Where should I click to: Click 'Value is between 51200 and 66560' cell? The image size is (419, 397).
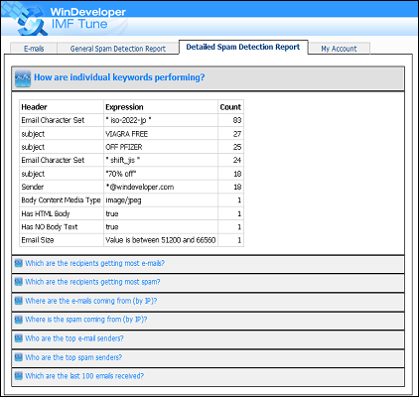(161, 240)
